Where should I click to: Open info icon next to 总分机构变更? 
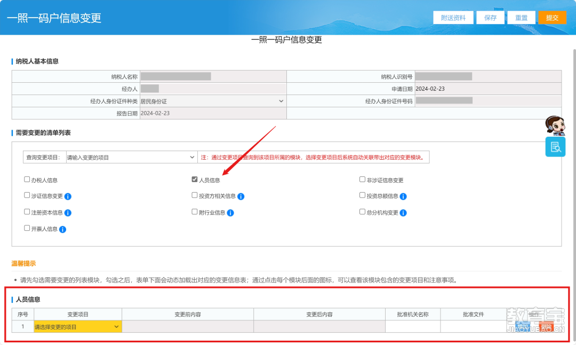[403, 213]
